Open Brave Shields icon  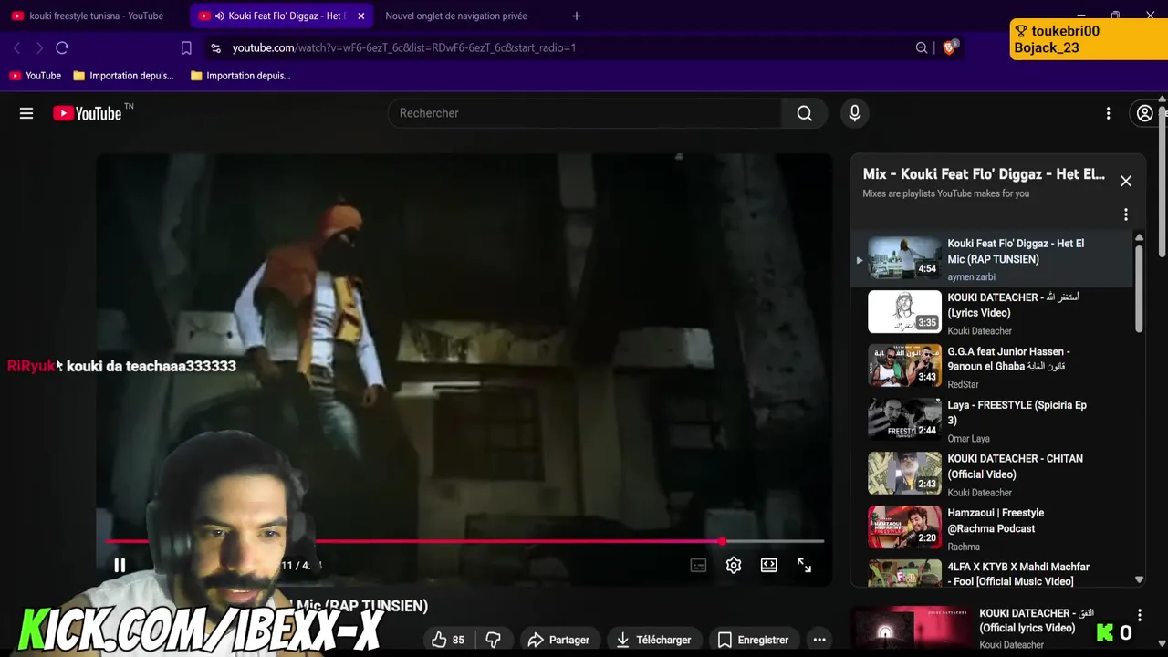(949, 47)
